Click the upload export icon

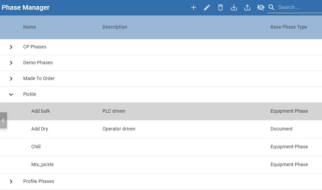[247, 7]
